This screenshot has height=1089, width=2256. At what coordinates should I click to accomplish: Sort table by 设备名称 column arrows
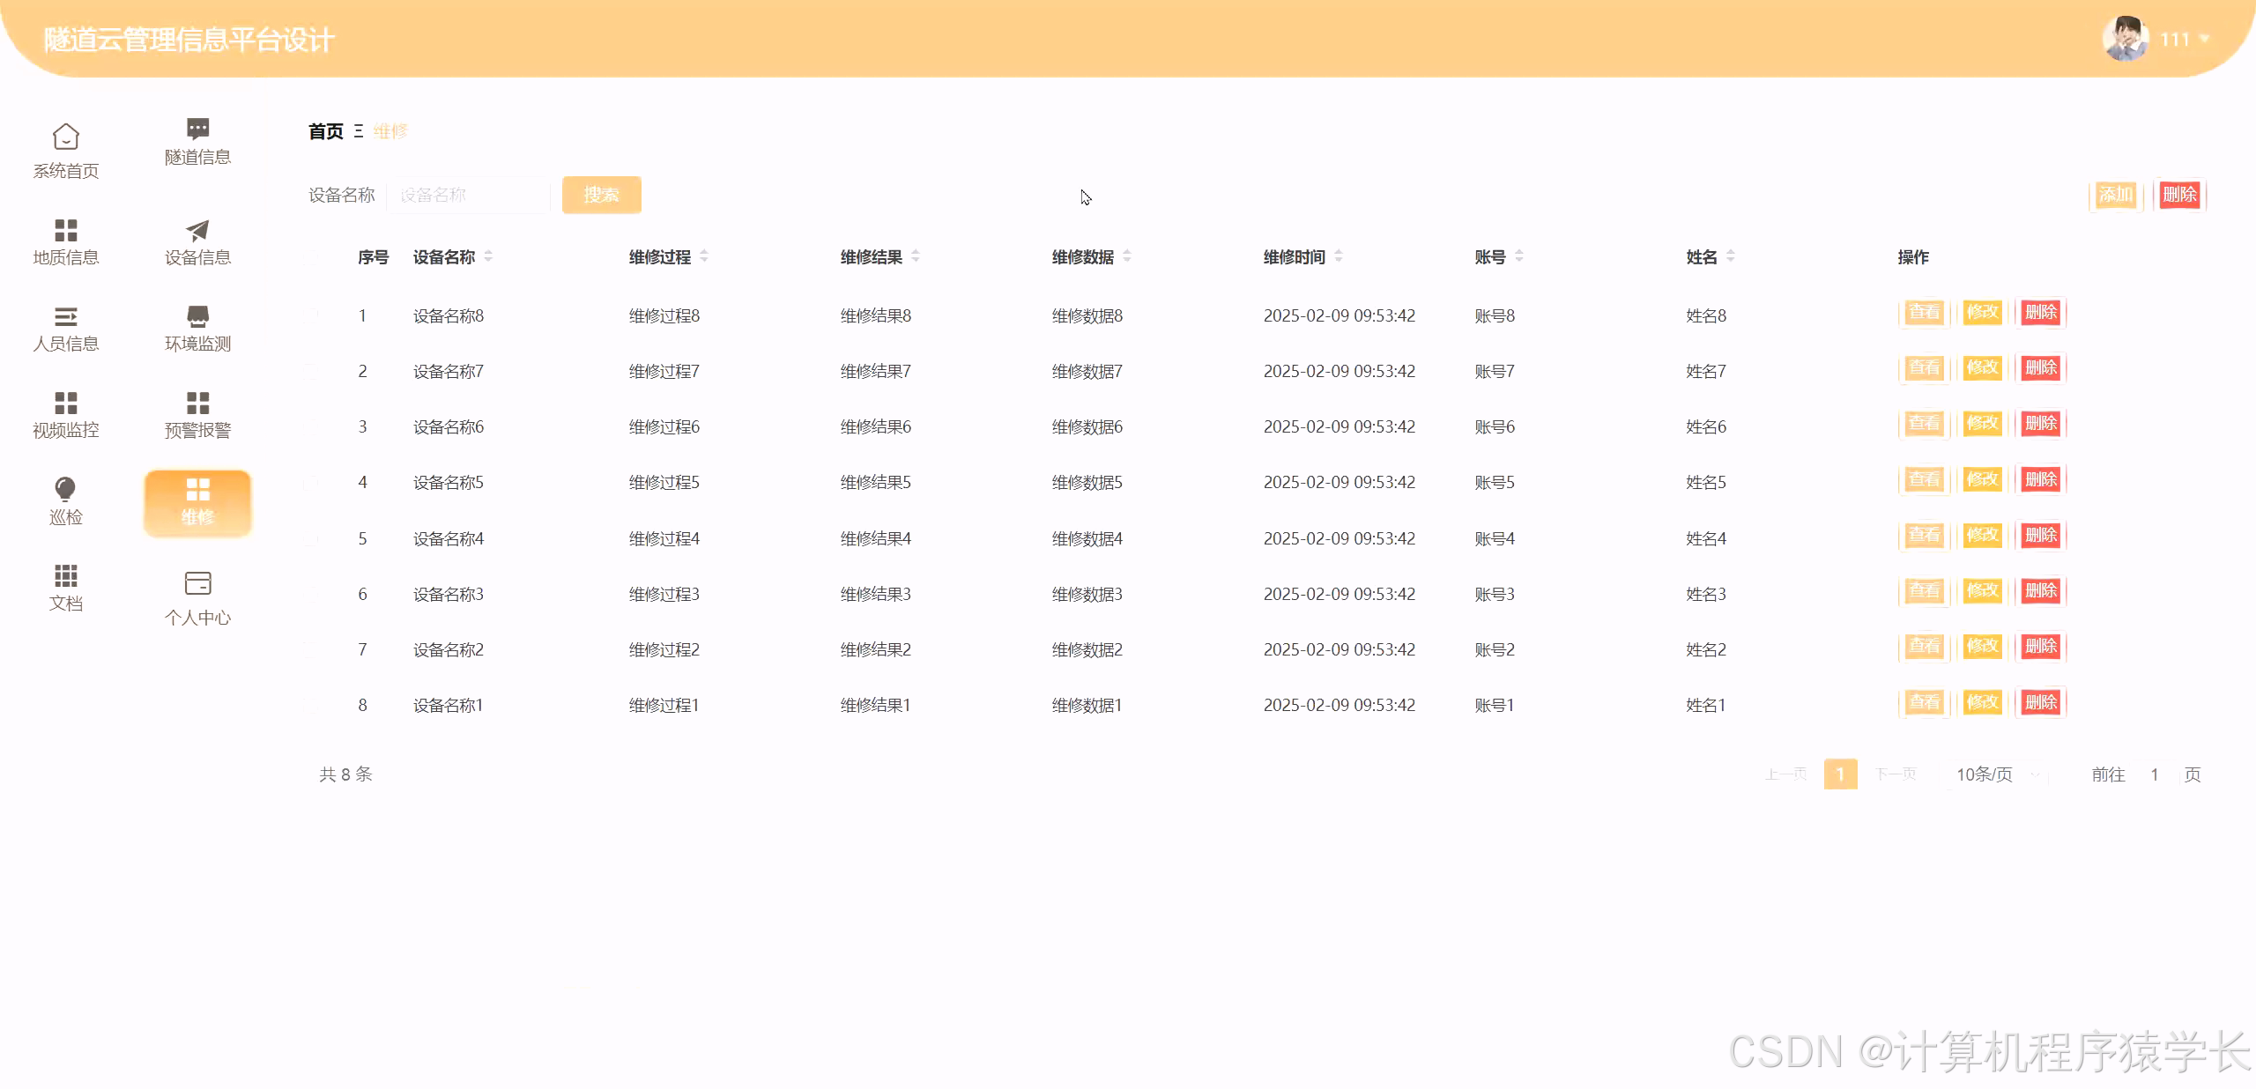[x=488, y=256]
